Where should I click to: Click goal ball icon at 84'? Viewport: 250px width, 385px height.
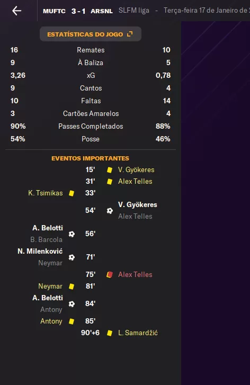point(72,304)
